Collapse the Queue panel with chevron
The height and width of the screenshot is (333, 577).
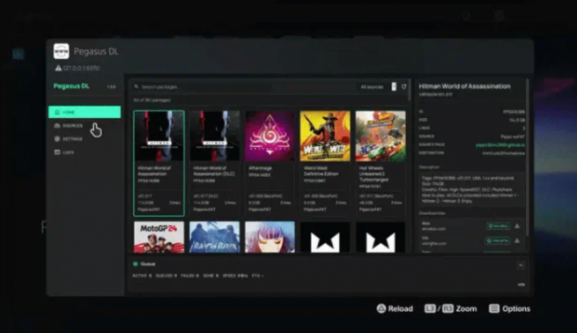(521, 265)
